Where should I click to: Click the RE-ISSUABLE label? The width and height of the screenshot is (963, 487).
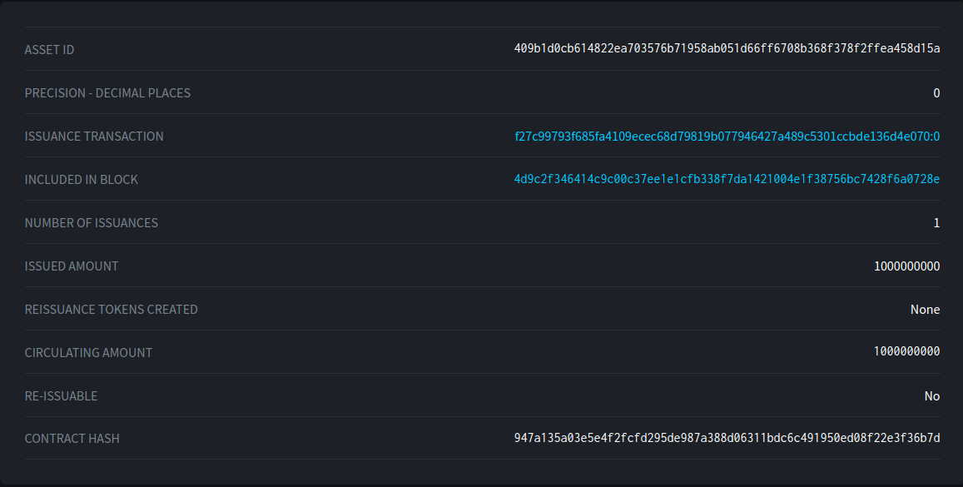(x=61, y=396)
